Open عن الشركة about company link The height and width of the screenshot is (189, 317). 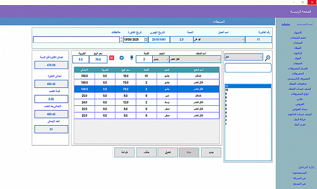(299, 178)
